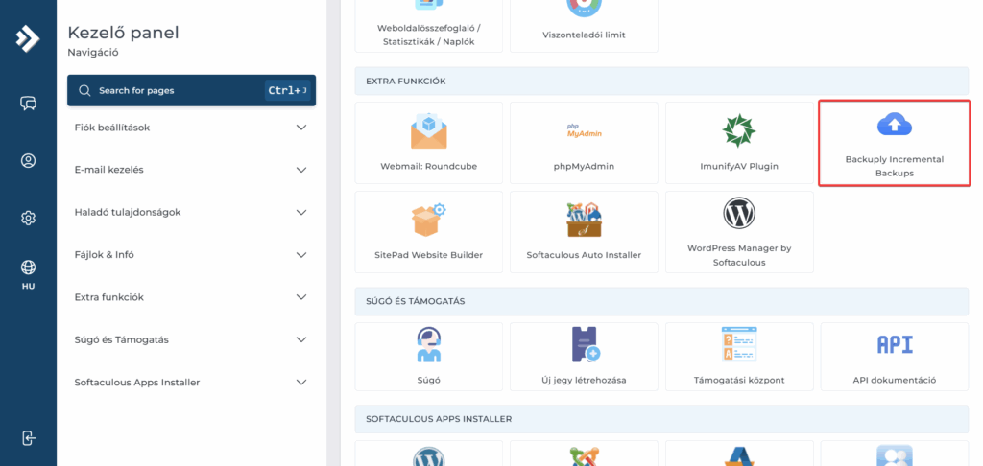The height and width of the screenshot is (466, 983).
Task: Click the DirectAdmin logo in the sidebar
Action: coord(28,38)
